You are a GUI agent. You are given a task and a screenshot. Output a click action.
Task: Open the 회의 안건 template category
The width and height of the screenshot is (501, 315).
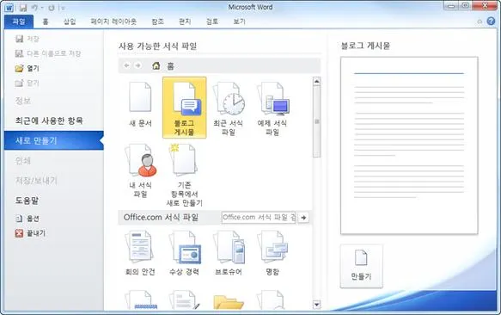pyautogui.click(x=140, y=253)
